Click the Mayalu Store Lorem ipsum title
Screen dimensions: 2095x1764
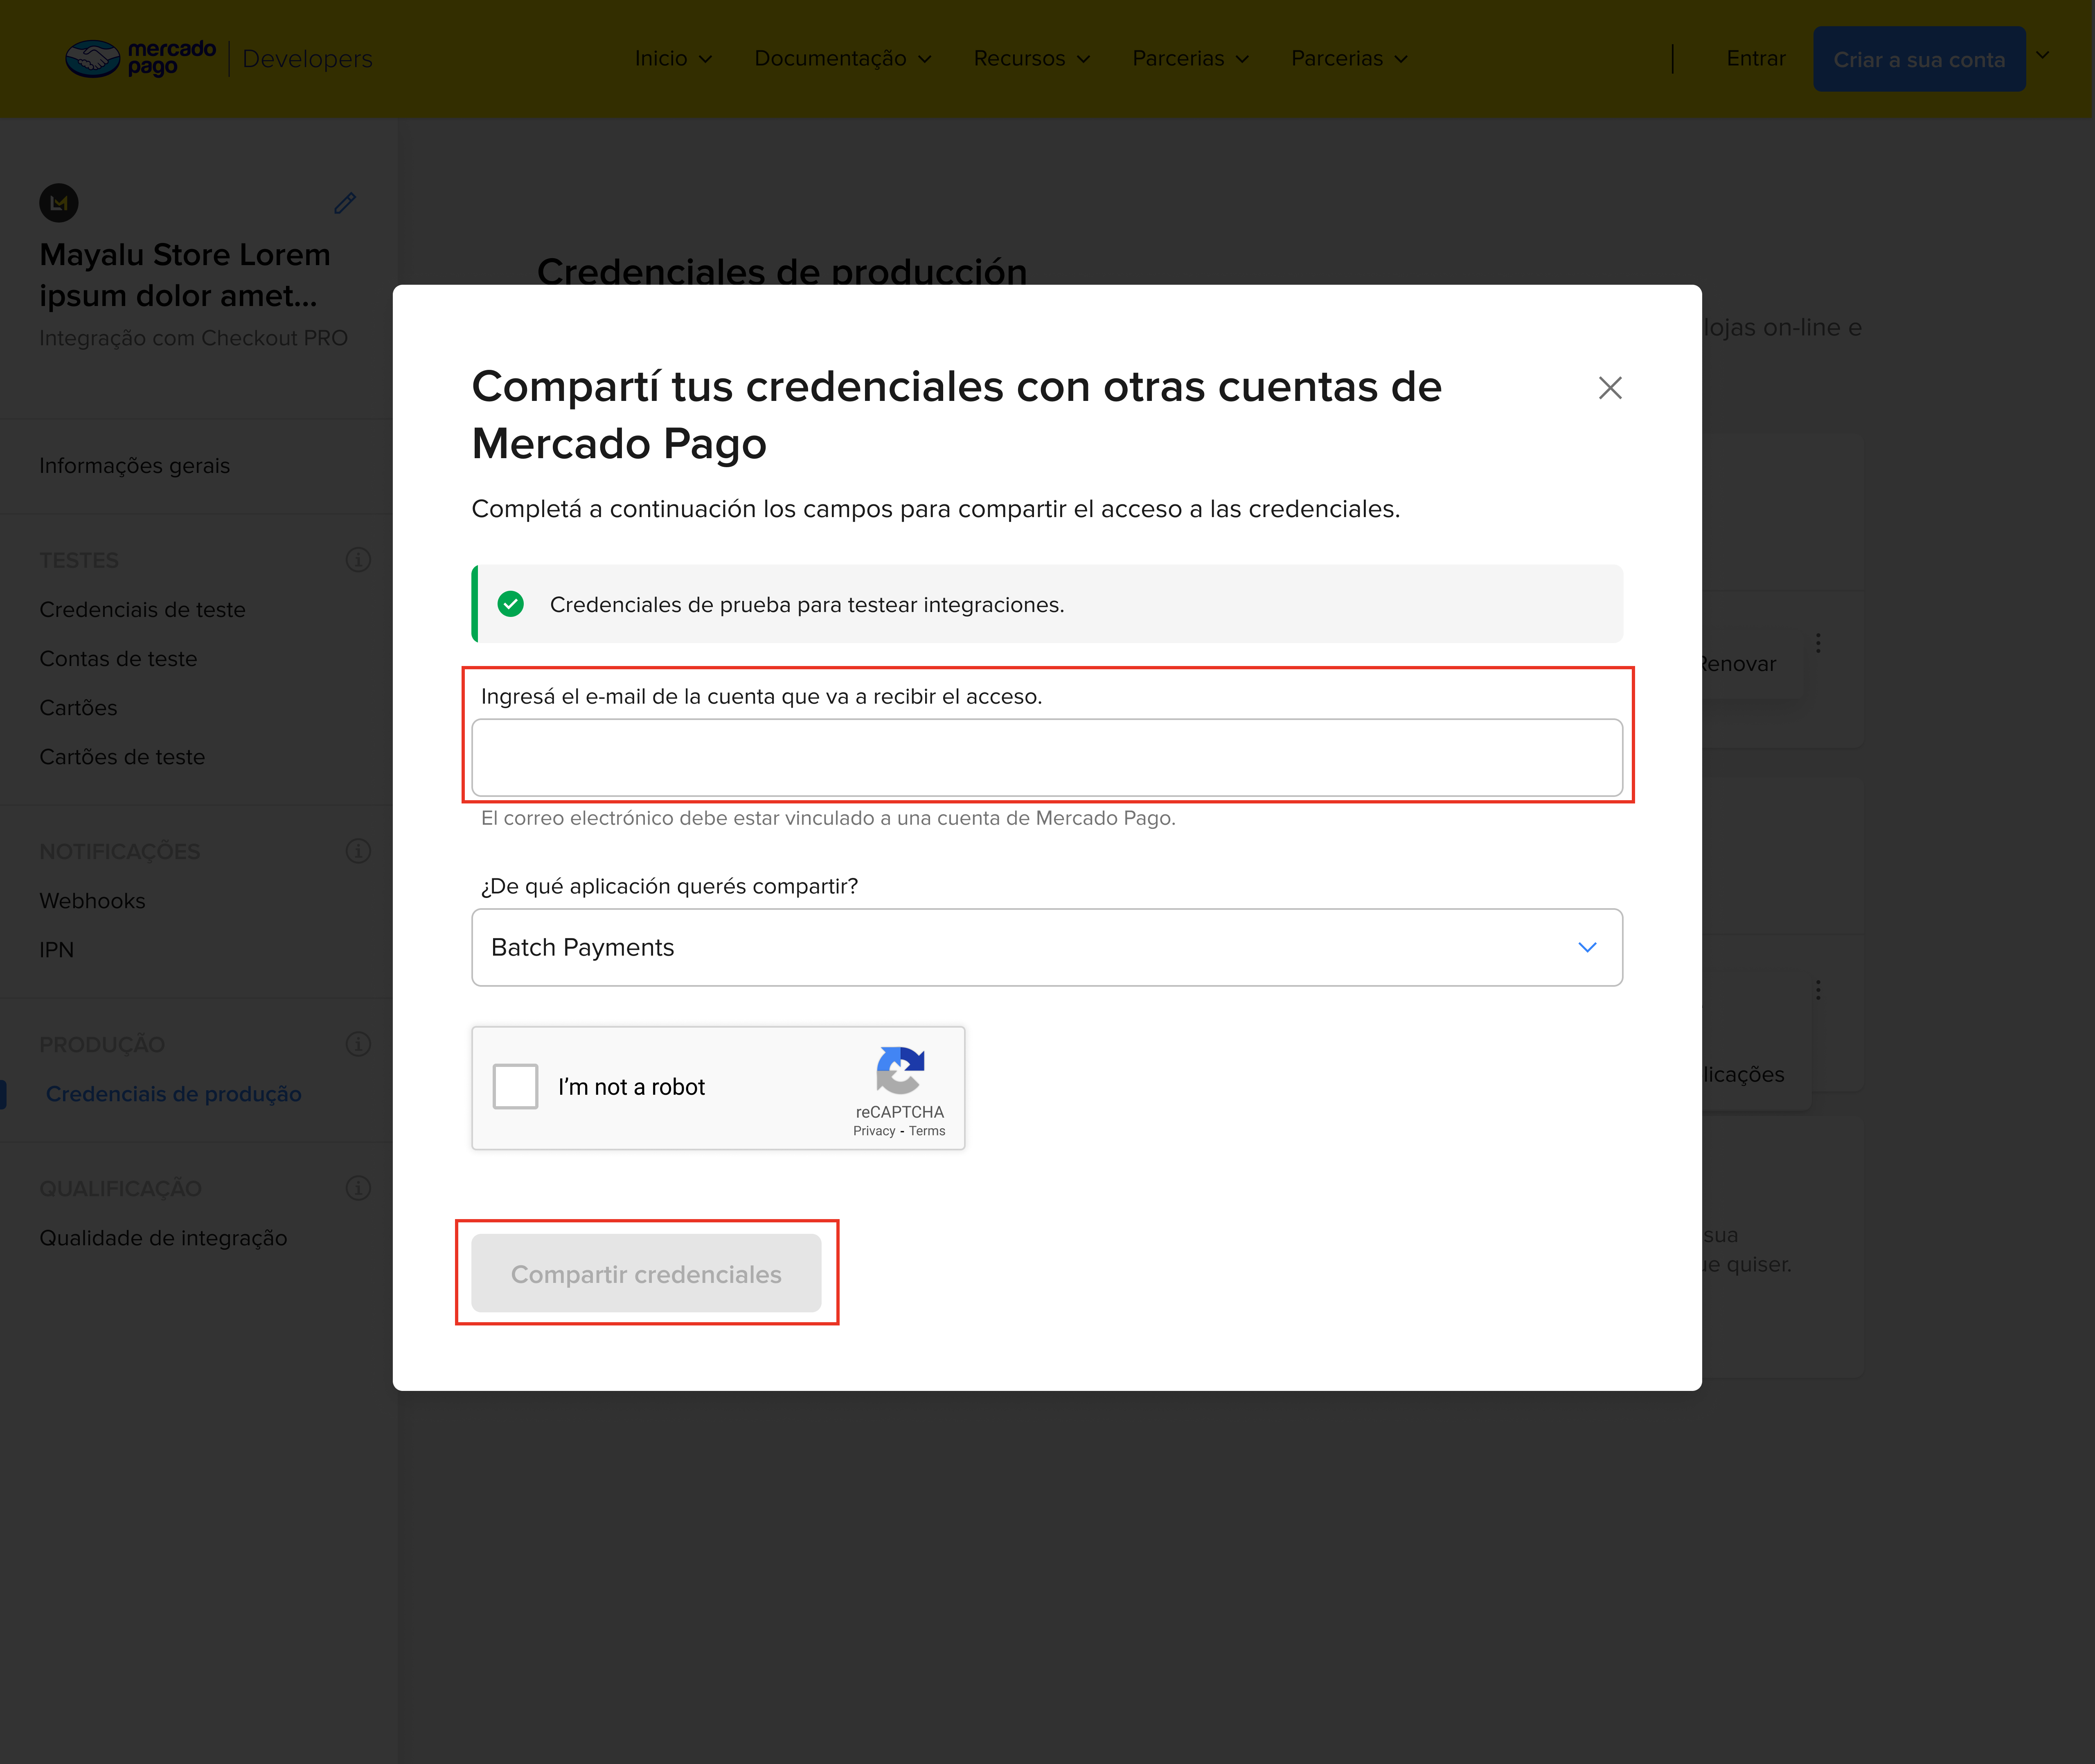185,275
